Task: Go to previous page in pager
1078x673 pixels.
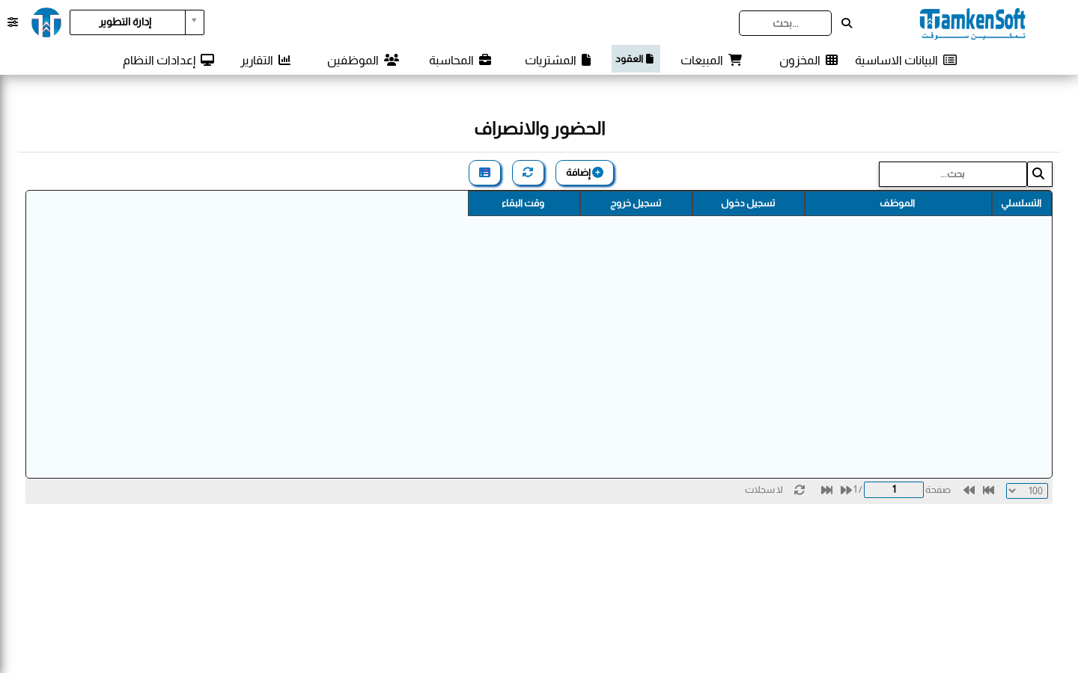Action: 969,490
